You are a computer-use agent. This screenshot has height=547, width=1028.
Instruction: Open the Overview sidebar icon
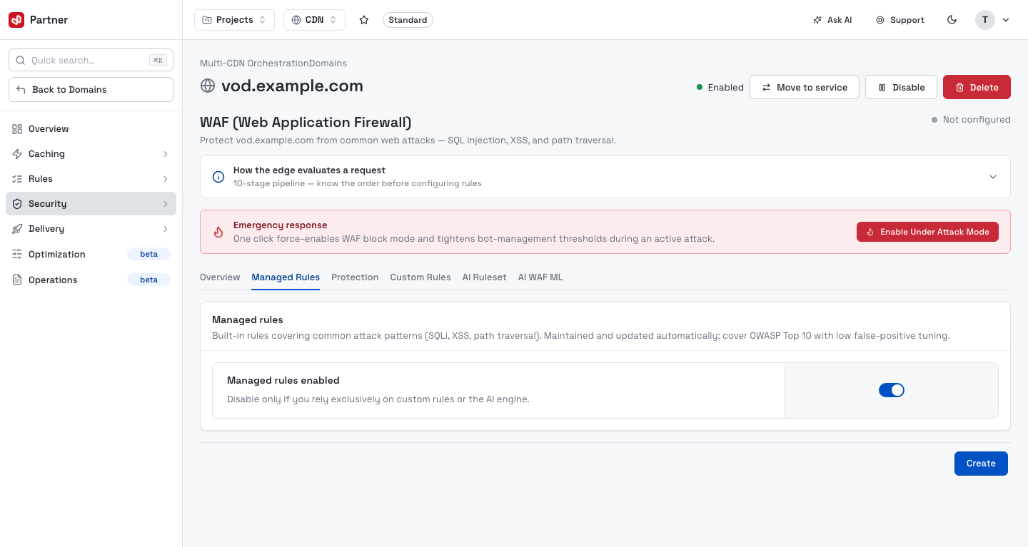(17, 129)
